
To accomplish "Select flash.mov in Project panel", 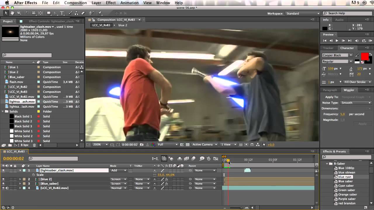I will pyautogui.click(x=16, y=82).
